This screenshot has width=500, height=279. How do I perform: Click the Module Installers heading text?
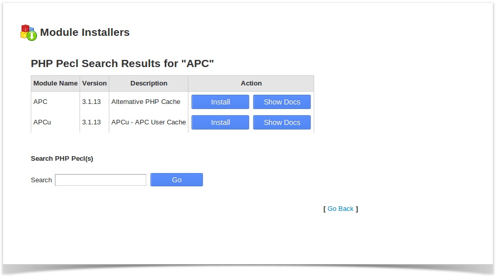[85, 32]
